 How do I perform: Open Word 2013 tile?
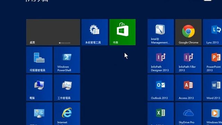[x=213, y=88]
